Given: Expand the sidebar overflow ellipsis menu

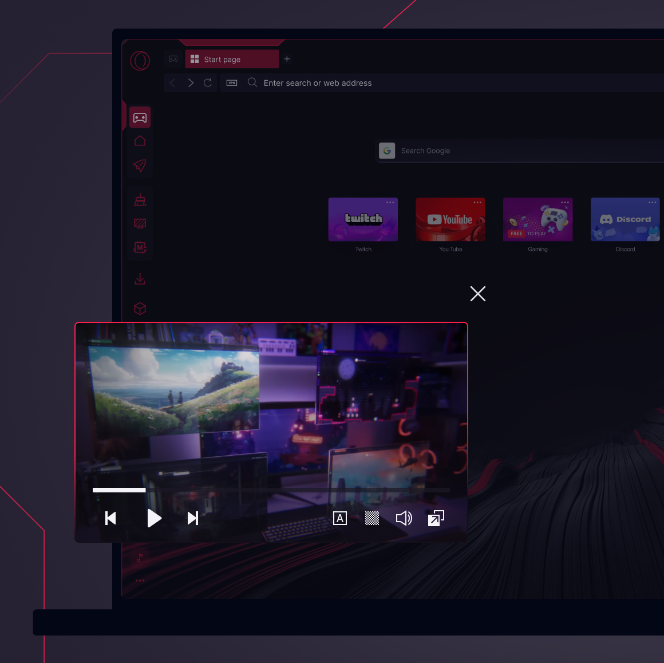Looking at the screenshot, I should pos(140,580).
